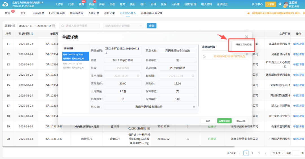305x159 pixels.
Task: Switch to the 供应商查询 tab
Action: click(x=77, y=13)
